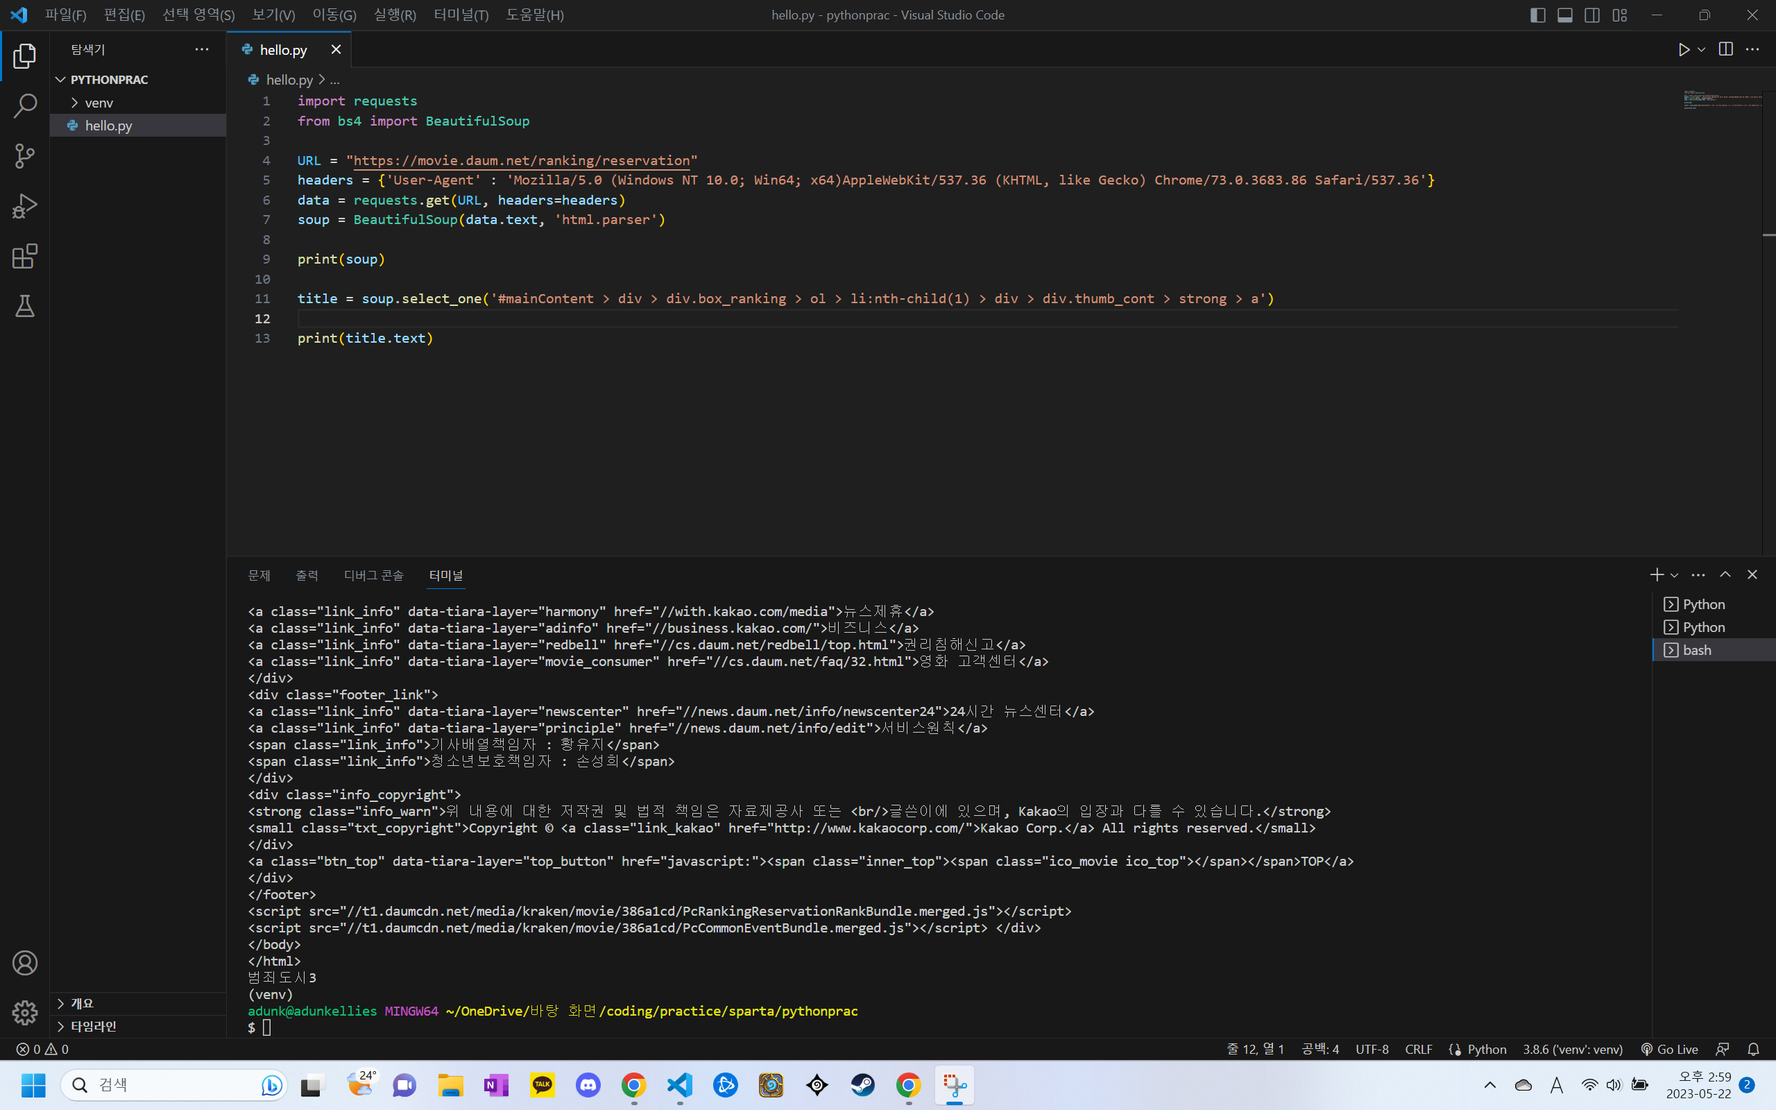1776x1110 pixels.
Task: Expand the 타임라인 timeline section
Action: (138, 1026)
